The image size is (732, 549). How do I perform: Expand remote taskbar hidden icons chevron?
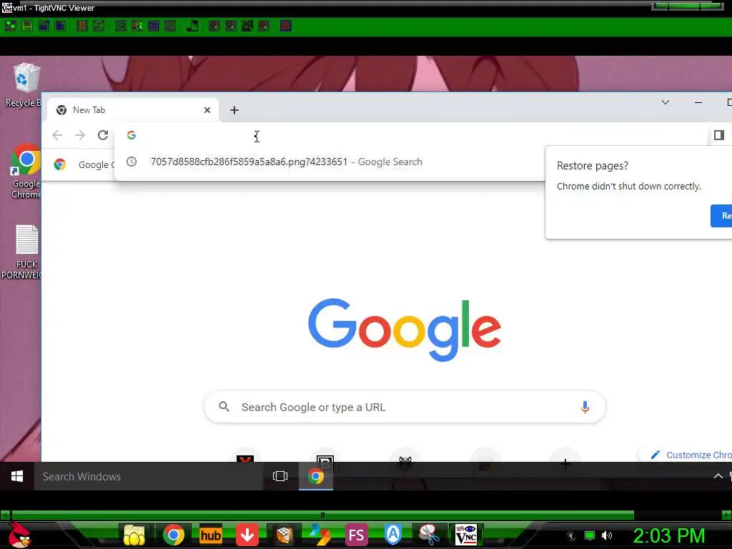[x=718, y=476]
